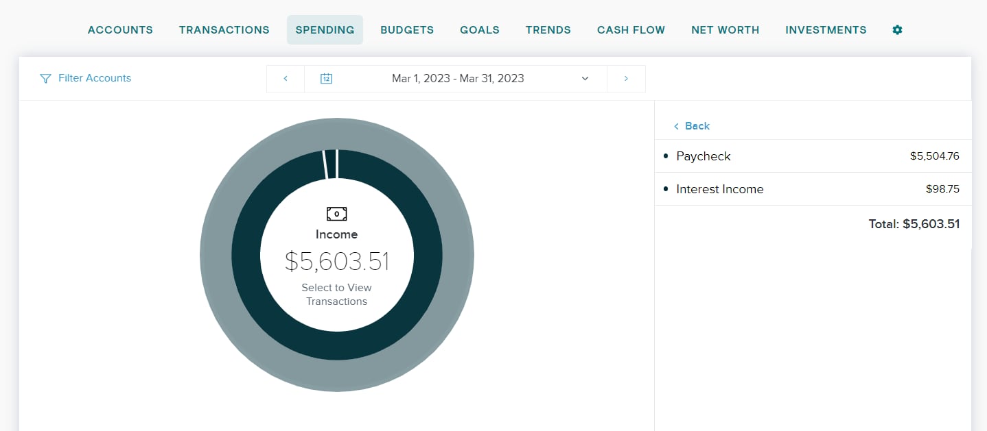Switch to the Goals tab
This screenshot has width=987, height=431.
480,30
